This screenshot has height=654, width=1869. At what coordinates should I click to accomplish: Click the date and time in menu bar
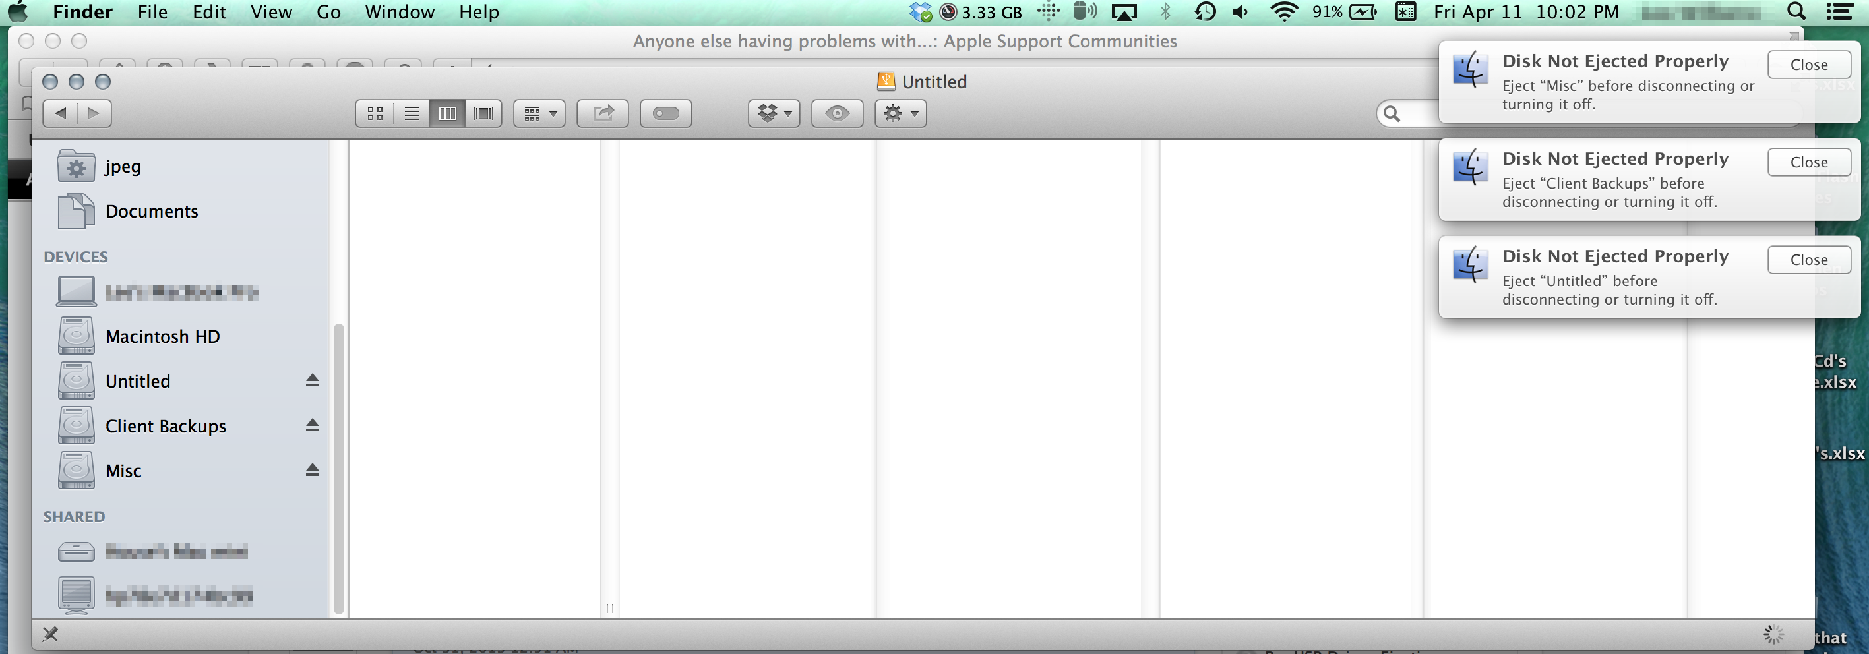pyautogui.click(x=1526, y=13)
